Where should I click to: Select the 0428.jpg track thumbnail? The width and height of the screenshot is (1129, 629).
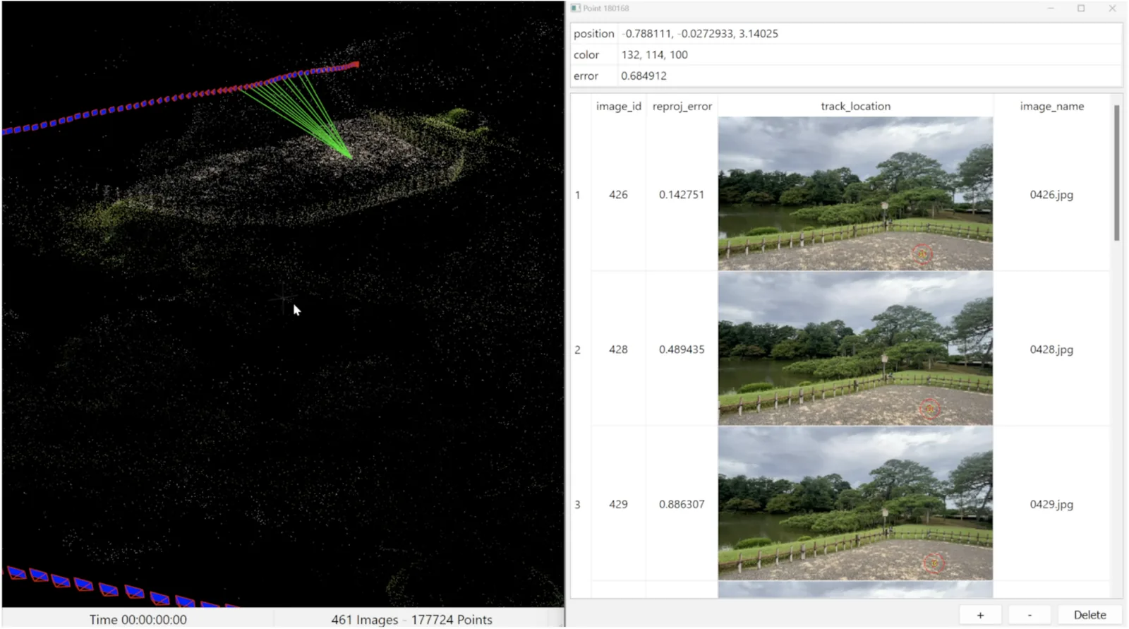coord(855,349)
